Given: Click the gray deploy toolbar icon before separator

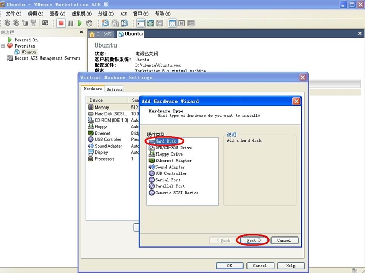Looking at the screenshot, I should (33, 23).
